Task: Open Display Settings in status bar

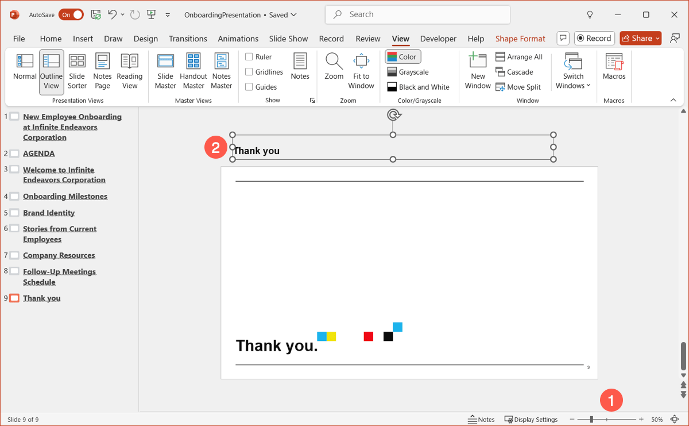Action: [x=531, y=420]
